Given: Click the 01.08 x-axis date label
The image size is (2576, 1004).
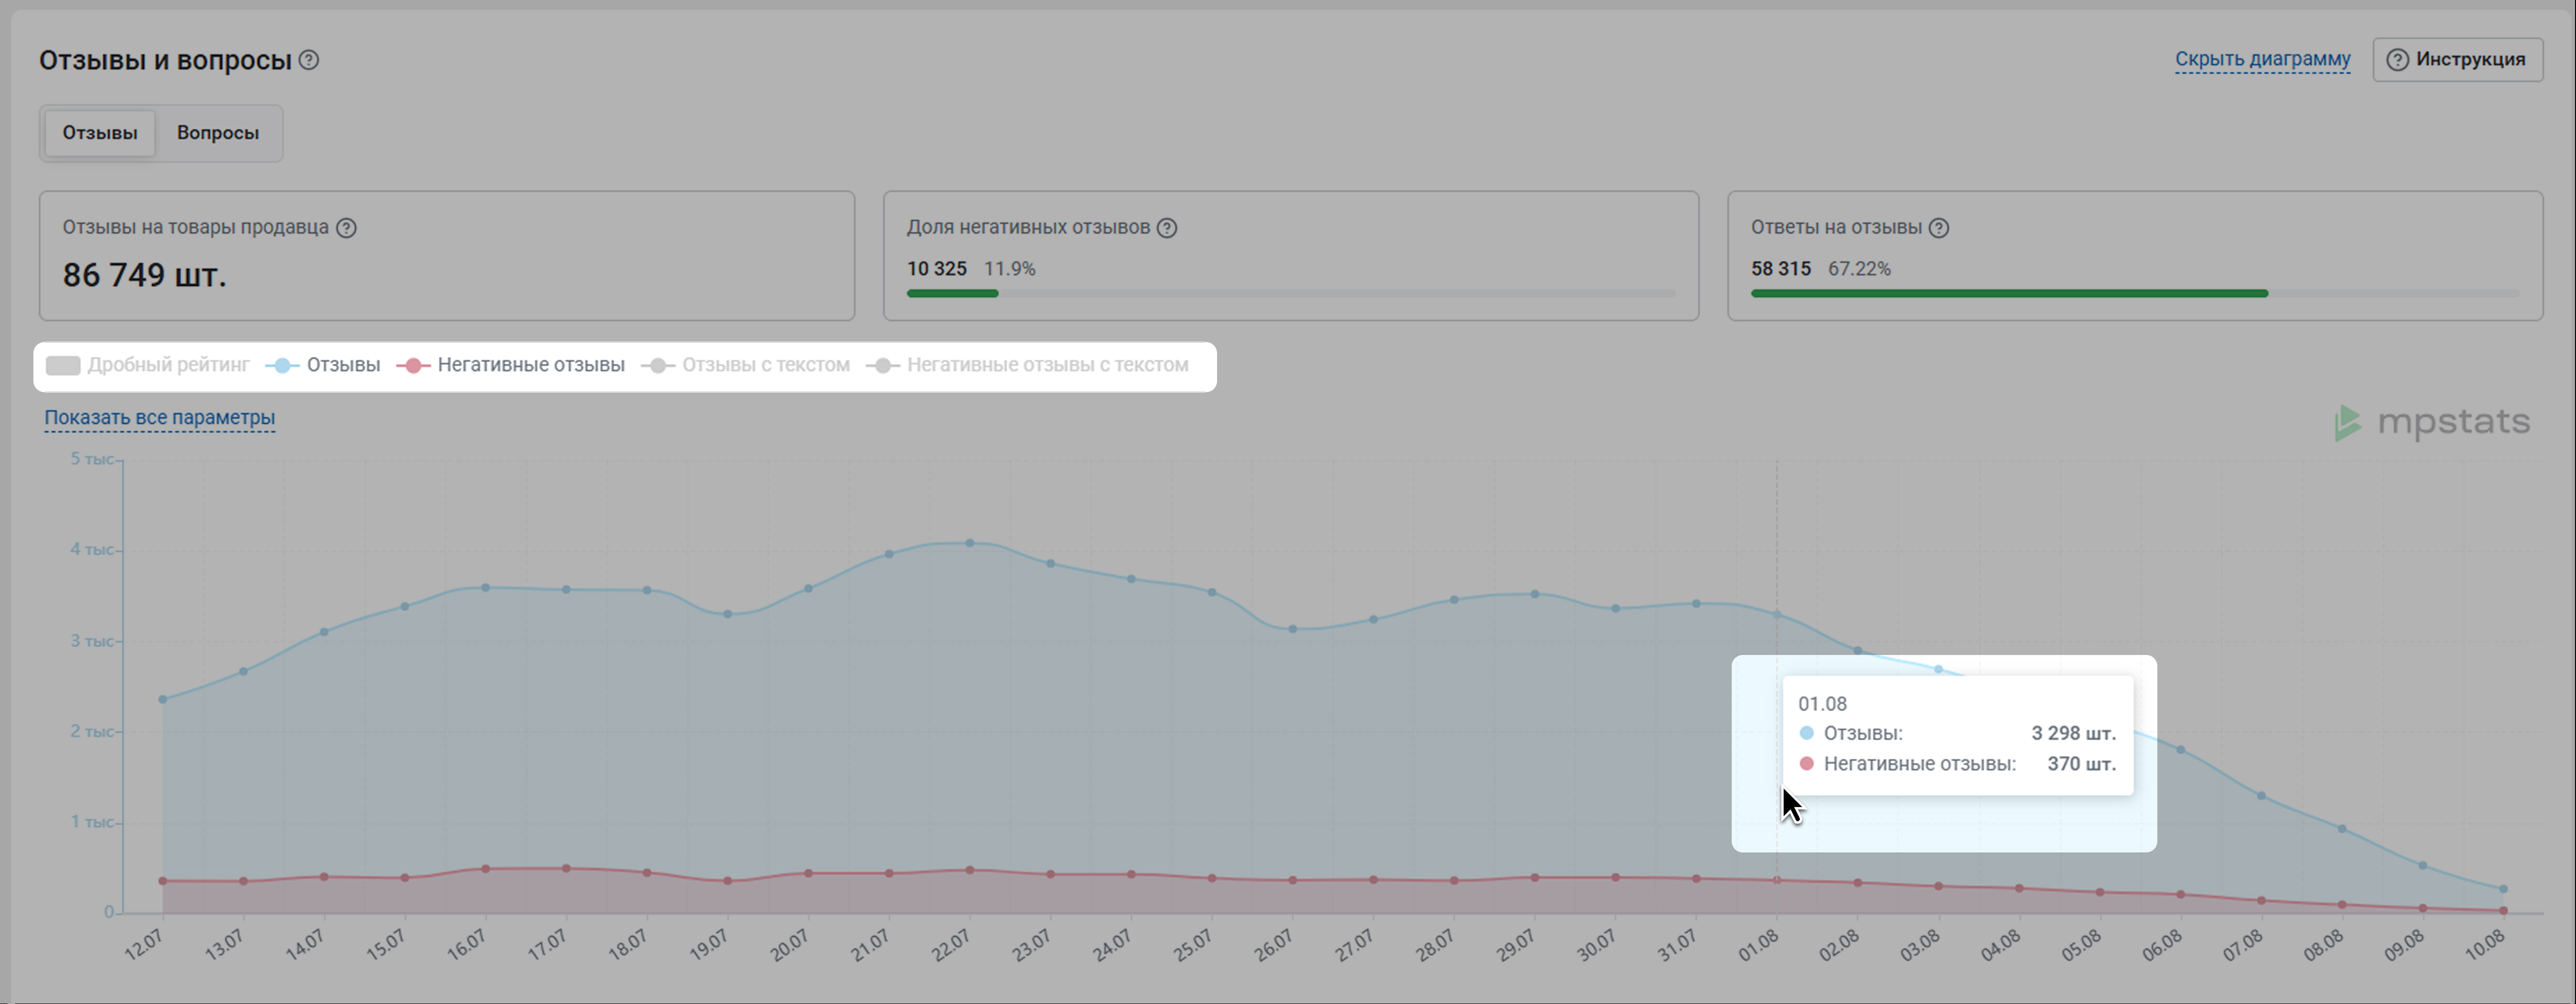Looking at the screenshot, I should (1759, 945).
